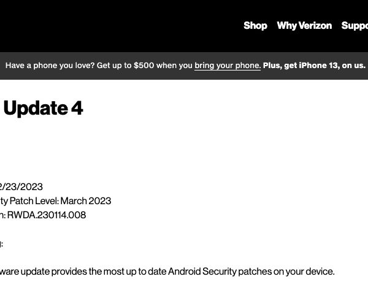Click empty area of black header bar
Image resolution: width=368 pixels, height=298 pixels.
click(123, 26)
